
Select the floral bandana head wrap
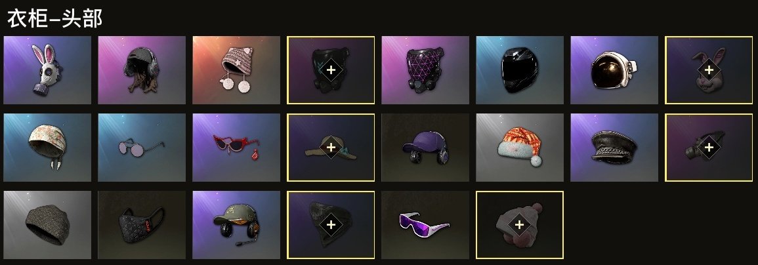(47, 148)
